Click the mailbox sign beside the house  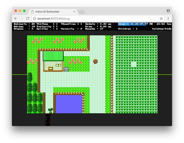66,69
